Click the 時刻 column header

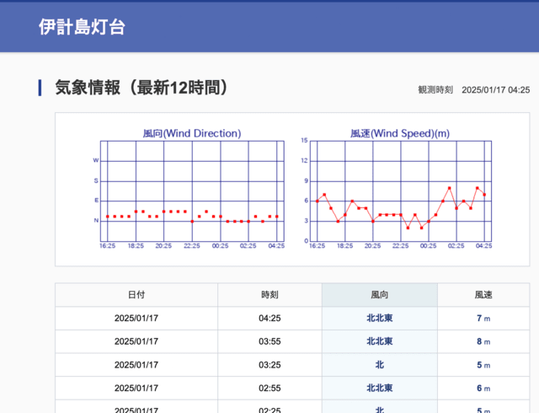[x=269, y=295]
